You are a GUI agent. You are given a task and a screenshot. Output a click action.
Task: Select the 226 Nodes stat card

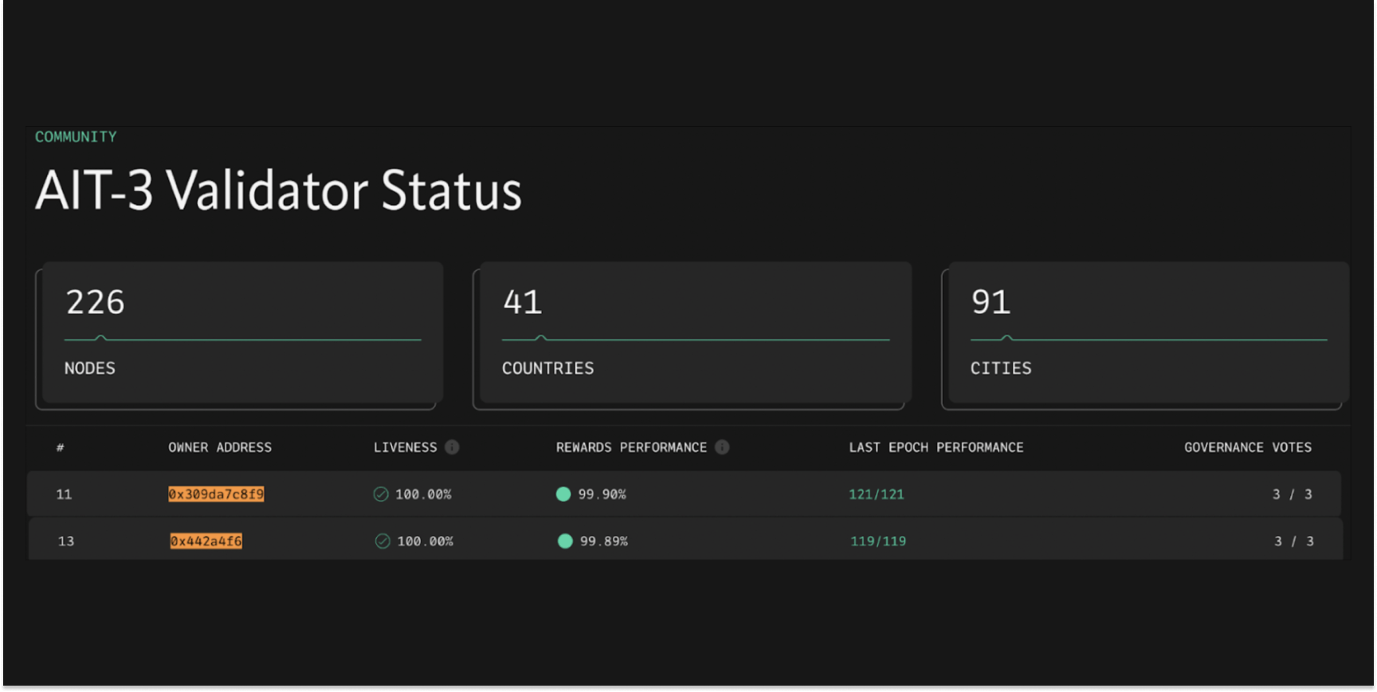pos(242,332)
